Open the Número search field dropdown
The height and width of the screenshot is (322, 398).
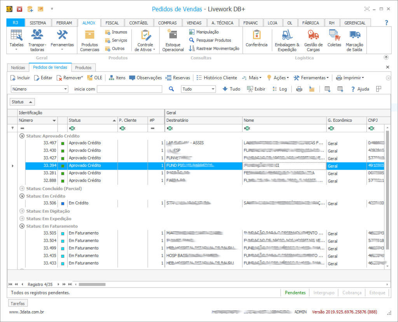coord(65,89)
